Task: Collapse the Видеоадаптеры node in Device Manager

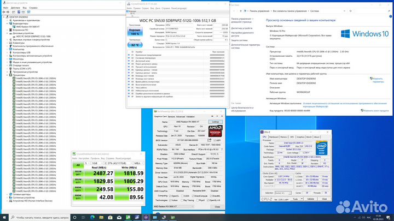Action: (x=7, y=23)
